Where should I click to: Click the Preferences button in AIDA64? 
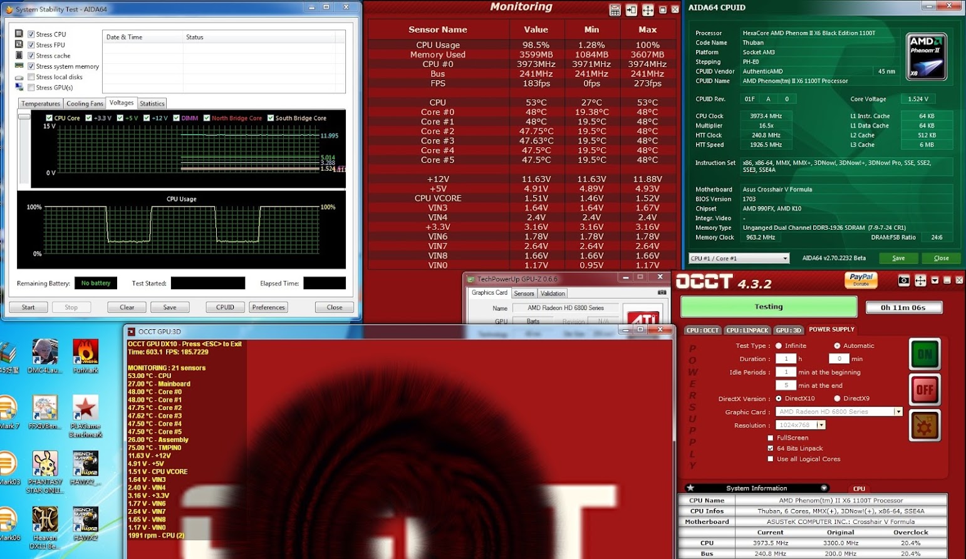coord(269,307)
